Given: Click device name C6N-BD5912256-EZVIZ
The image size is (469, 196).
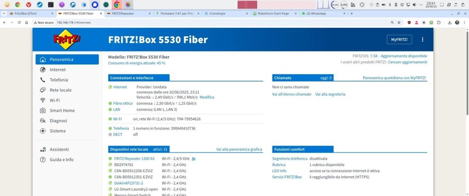Looking at the screenshot, I should 133,171.
